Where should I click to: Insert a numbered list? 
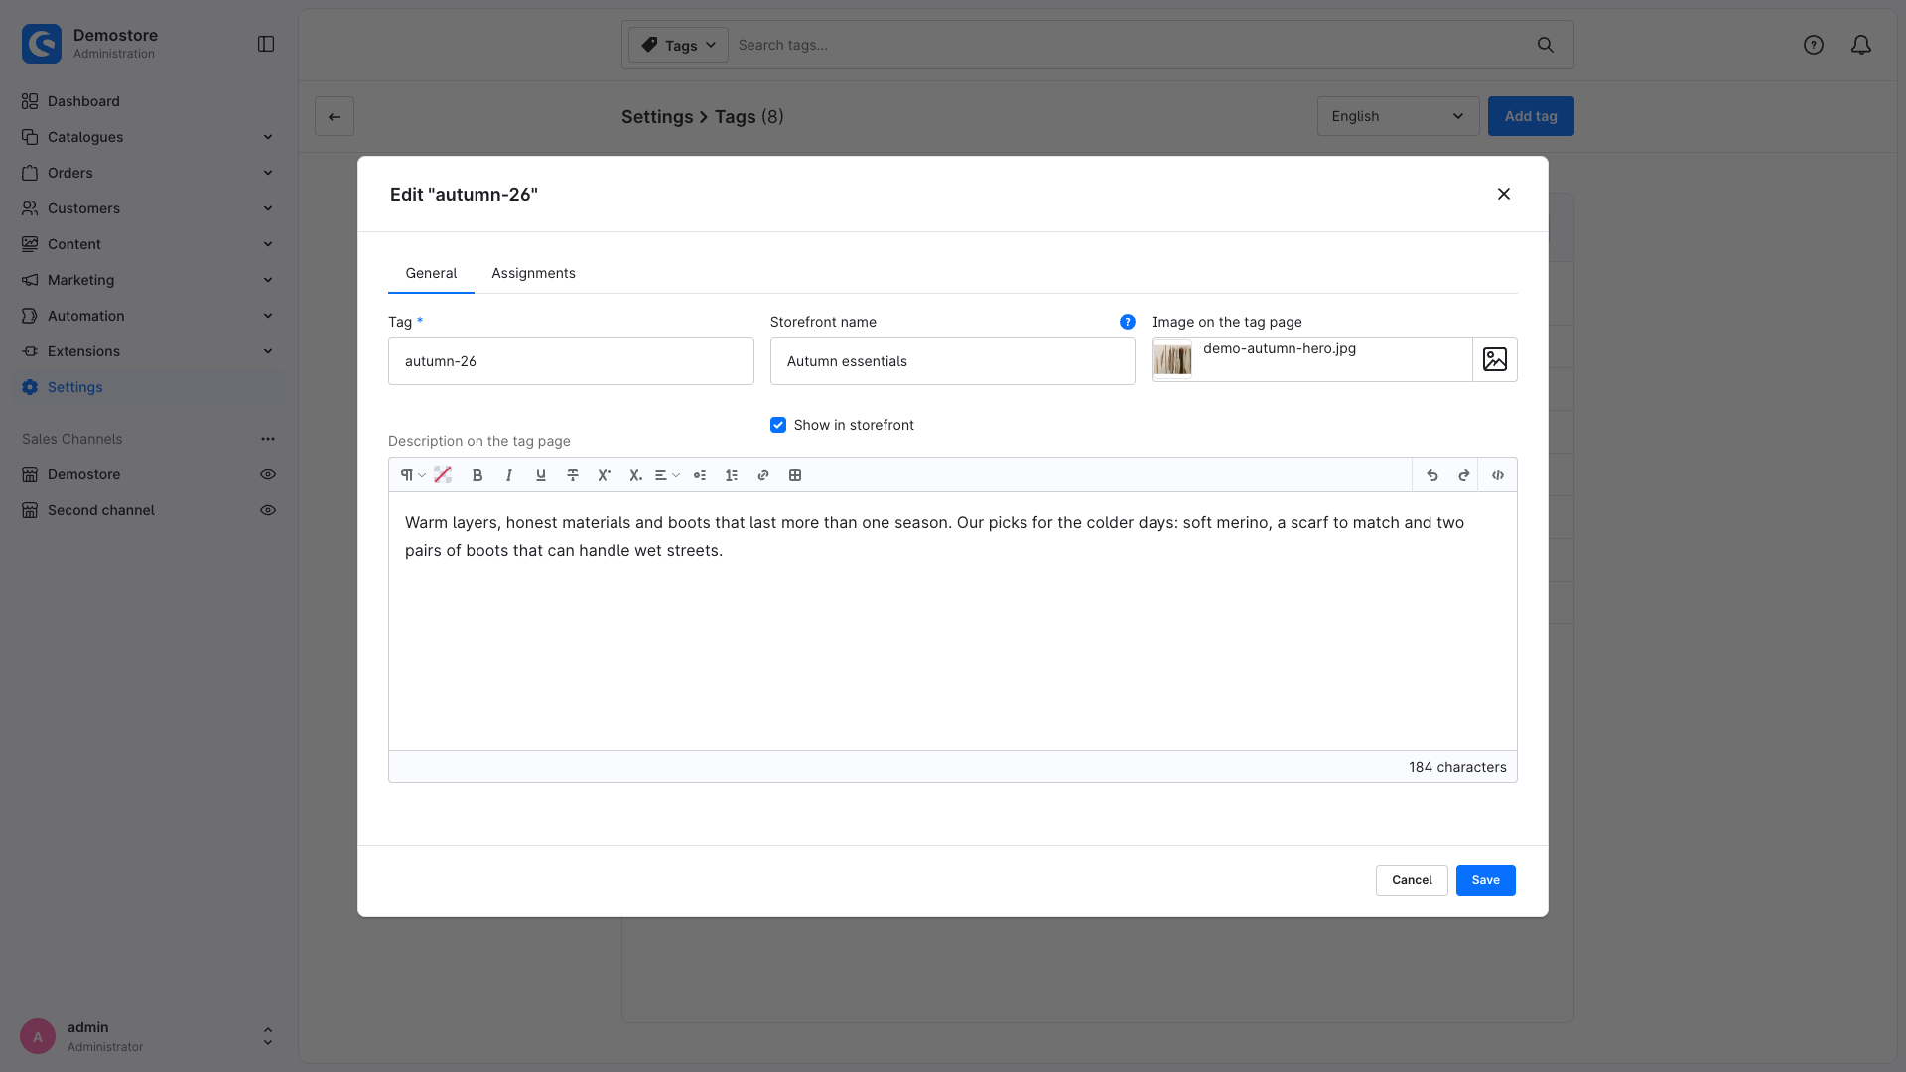pyautogui.click(x=732, y=475)
